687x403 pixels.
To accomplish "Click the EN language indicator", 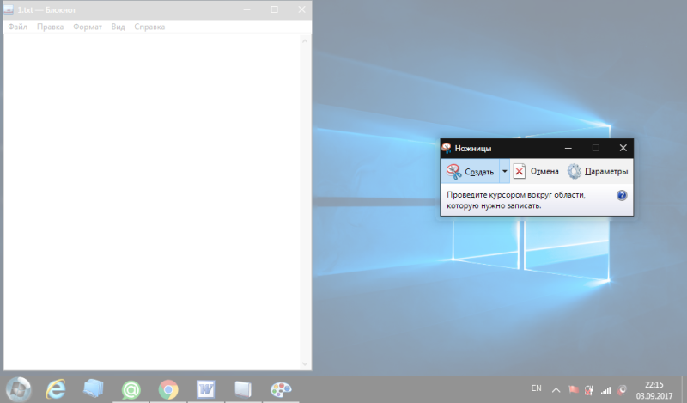I will pos(536,388).
